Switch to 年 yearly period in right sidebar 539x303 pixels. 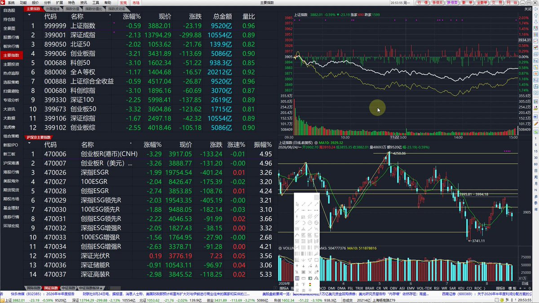pos(535,209)
